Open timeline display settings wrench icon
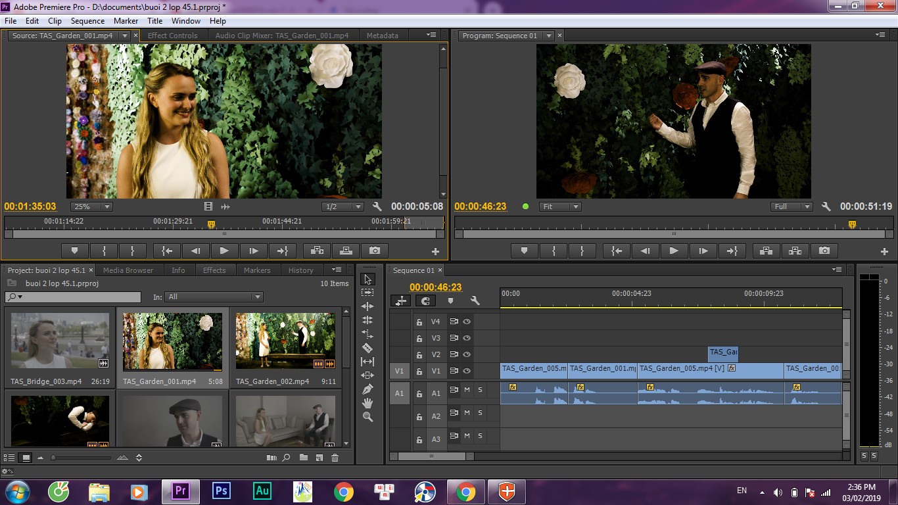 [x=475, y=301]
